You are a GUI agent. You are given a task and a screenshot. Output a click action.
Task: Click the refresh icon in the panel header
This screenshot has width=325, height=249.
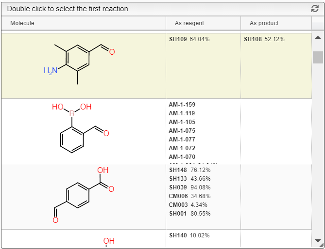coord(315,8)
